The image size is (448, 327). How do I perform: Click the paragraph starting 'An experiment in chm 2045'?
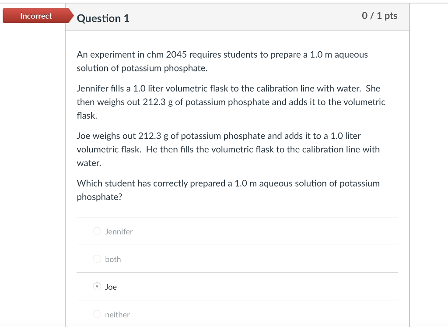tap(222, 61)
